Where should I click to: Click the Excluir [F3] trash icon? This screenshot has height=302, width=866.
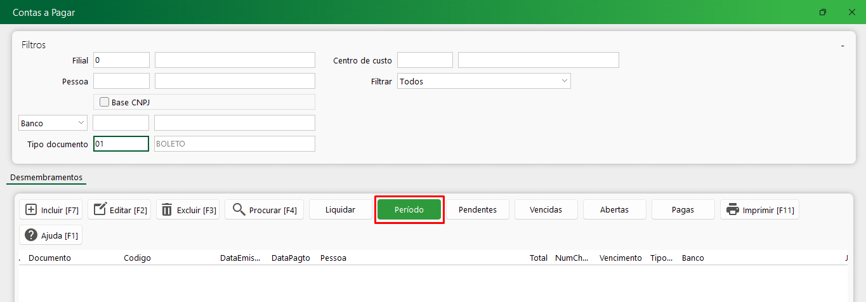pyautogui.click(x=167, y=210)
